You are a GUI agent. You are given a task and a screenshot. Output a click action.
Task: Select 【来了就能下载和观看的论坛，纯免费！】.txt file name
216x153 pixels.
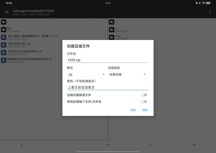[x=32, y=36]
